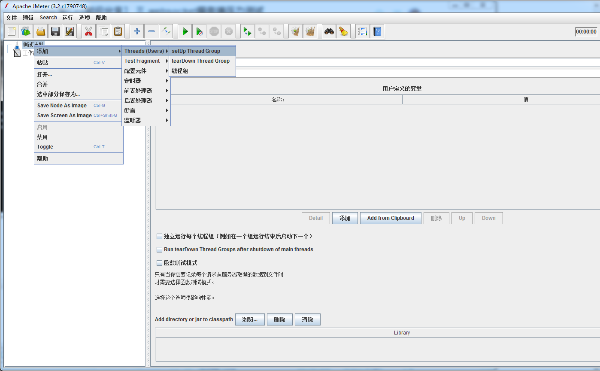Click the Stop test toolbar icon
600x371 pixels.
point(214,31)
